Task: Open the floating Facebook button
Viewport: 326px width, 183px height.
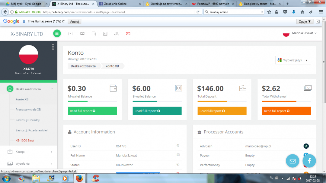Action: pyautogui.click(x=309, y=161)
